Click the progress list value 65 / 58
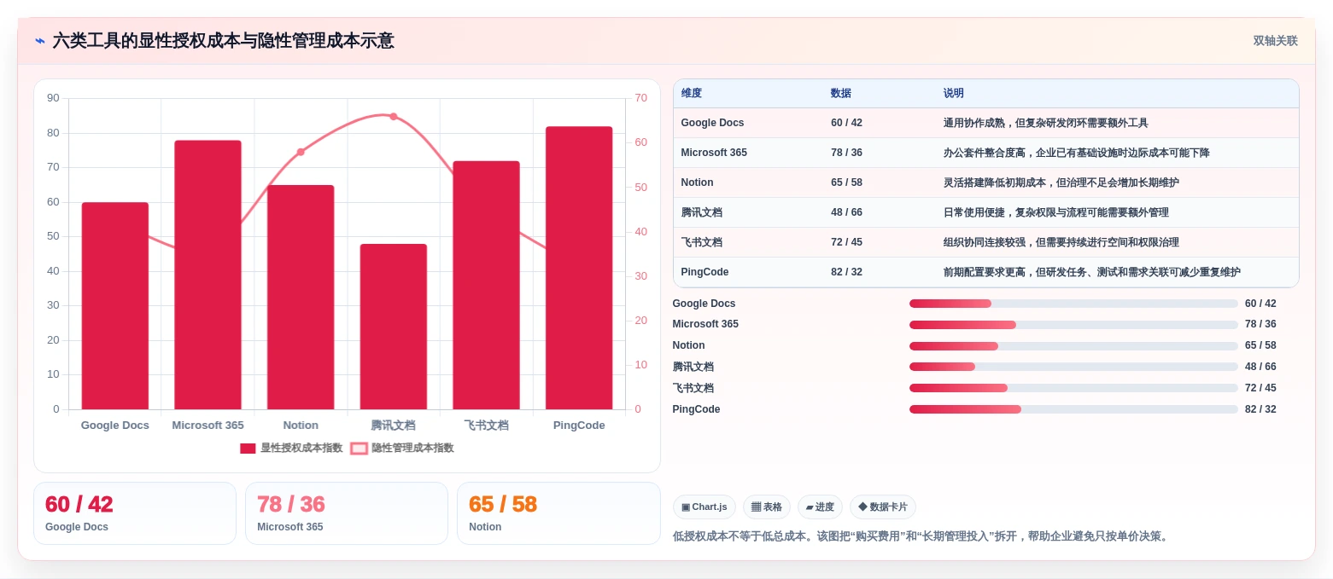1333x579 pixels. pos(1260,345)
